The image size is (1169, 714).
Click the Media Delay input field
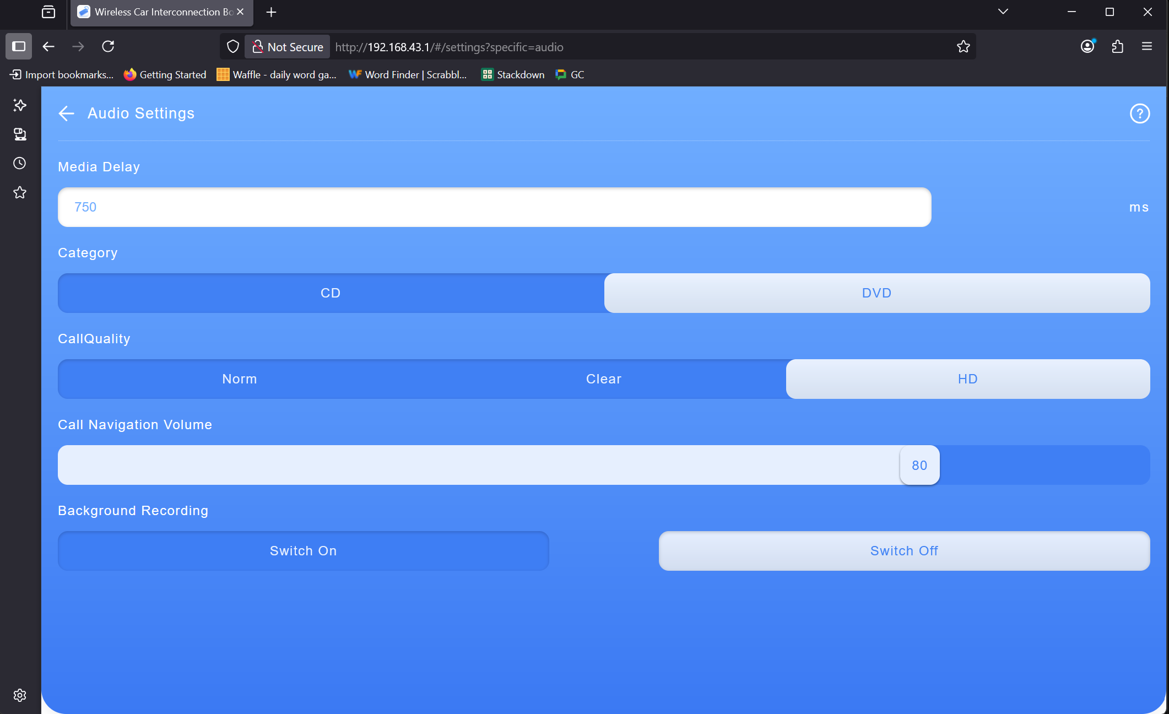(494, 207)
